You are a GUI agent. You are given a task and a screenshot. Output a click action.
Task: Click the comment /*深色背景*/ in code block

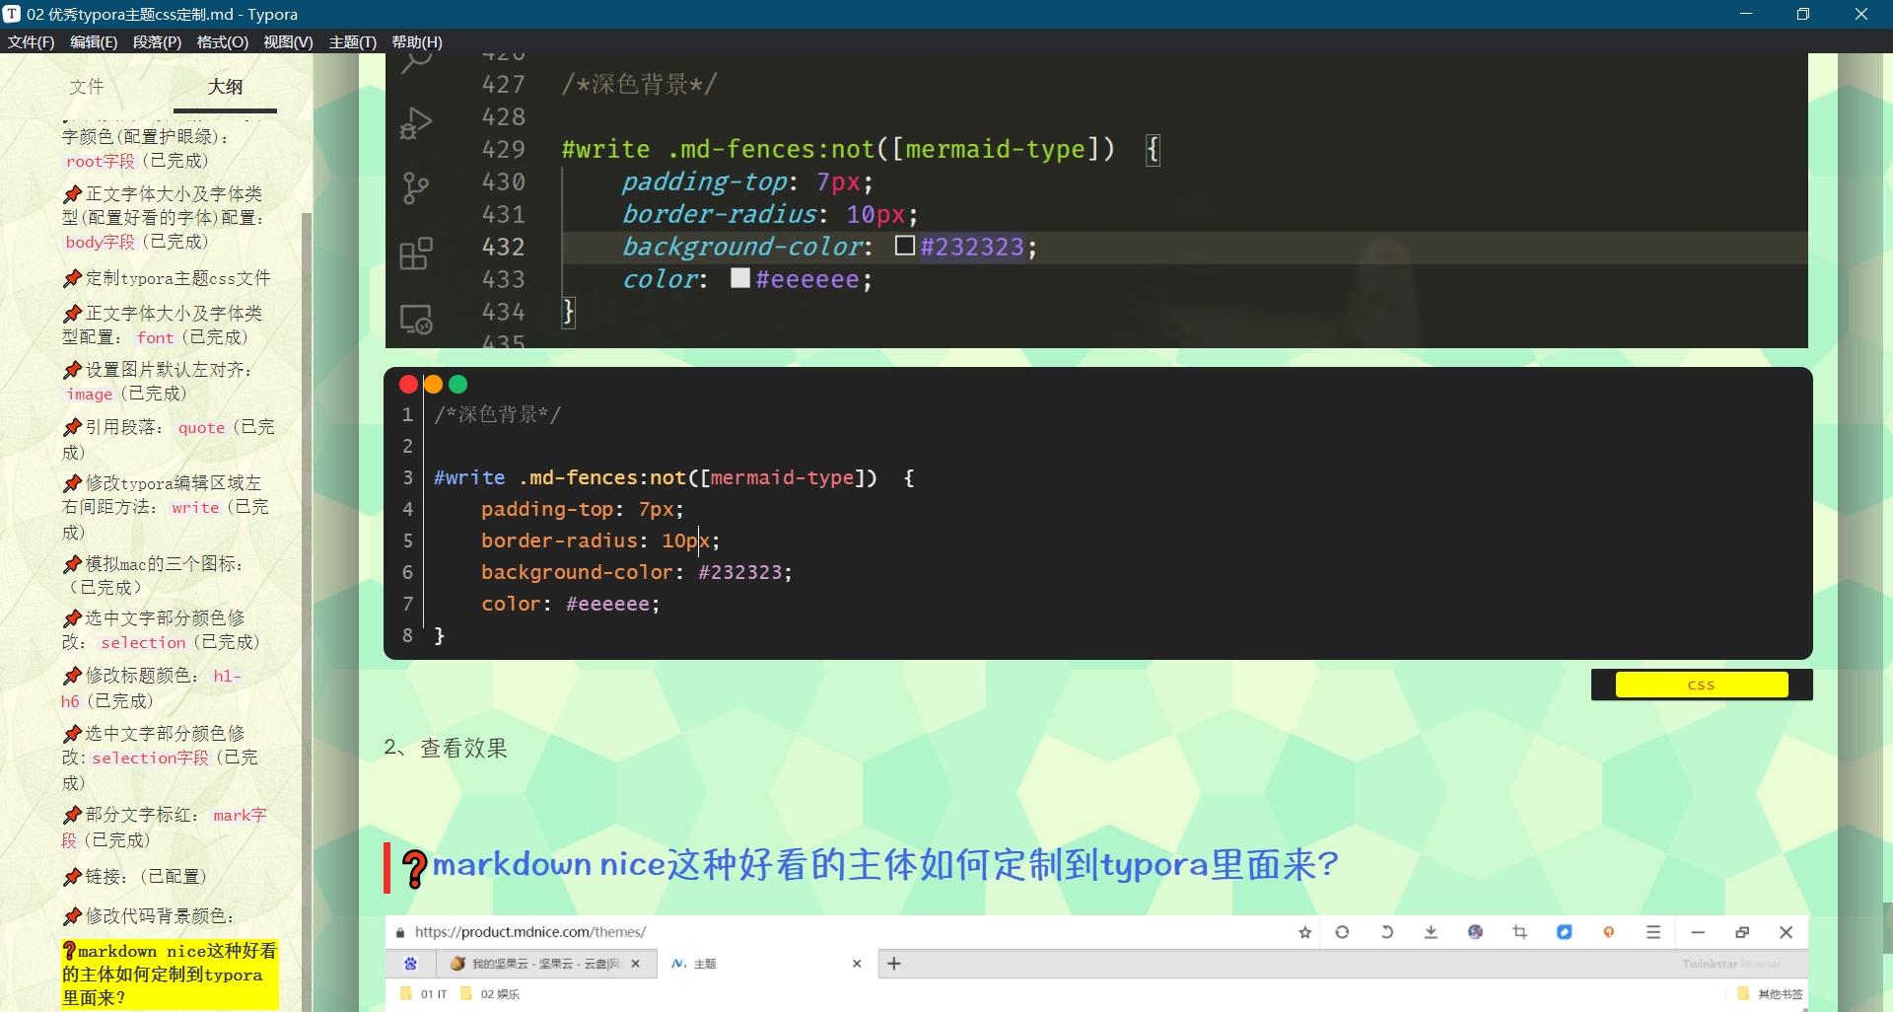click(497, 414)
